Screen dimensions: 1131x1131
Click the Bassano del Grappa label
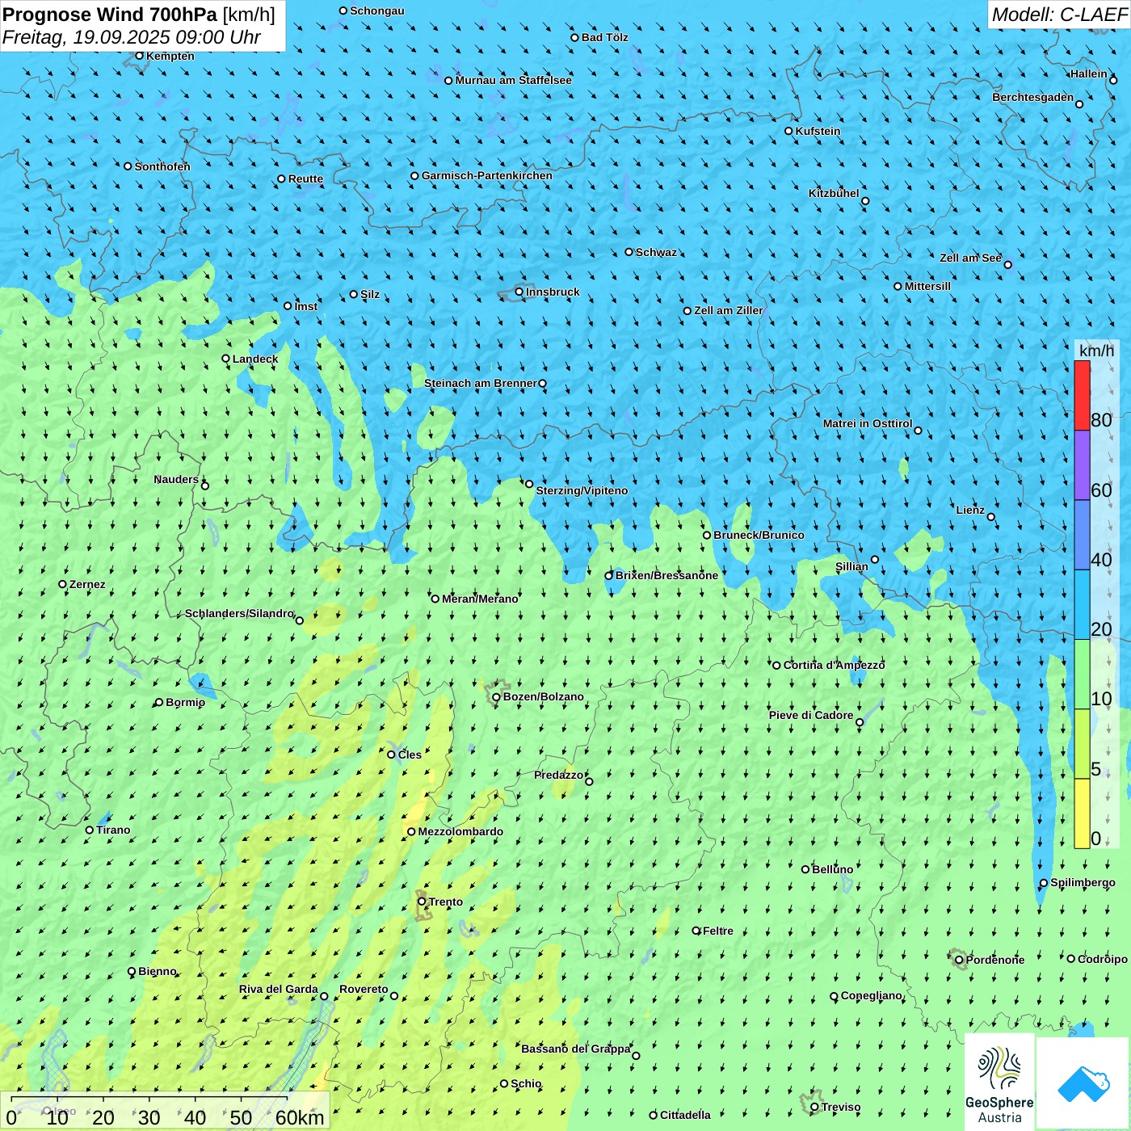click(x=576, y=1049)
